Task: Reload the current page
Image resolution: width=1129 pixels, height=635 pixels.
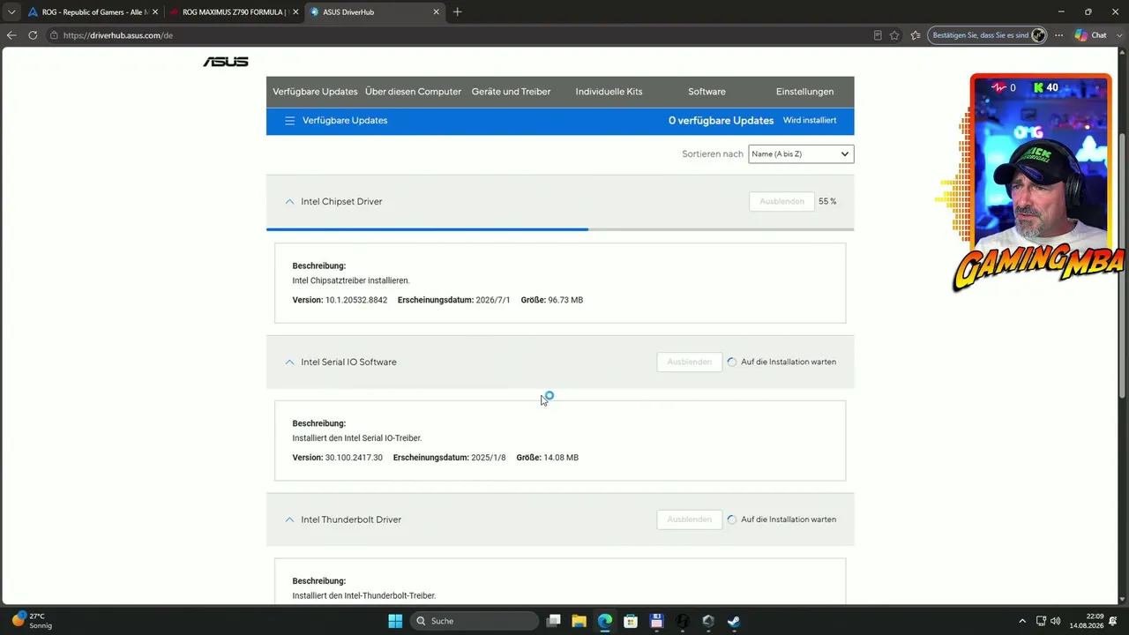Action: [x=33, y=35]
